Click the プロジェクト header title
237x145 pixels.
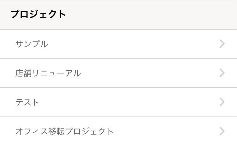tap(39, 15)
